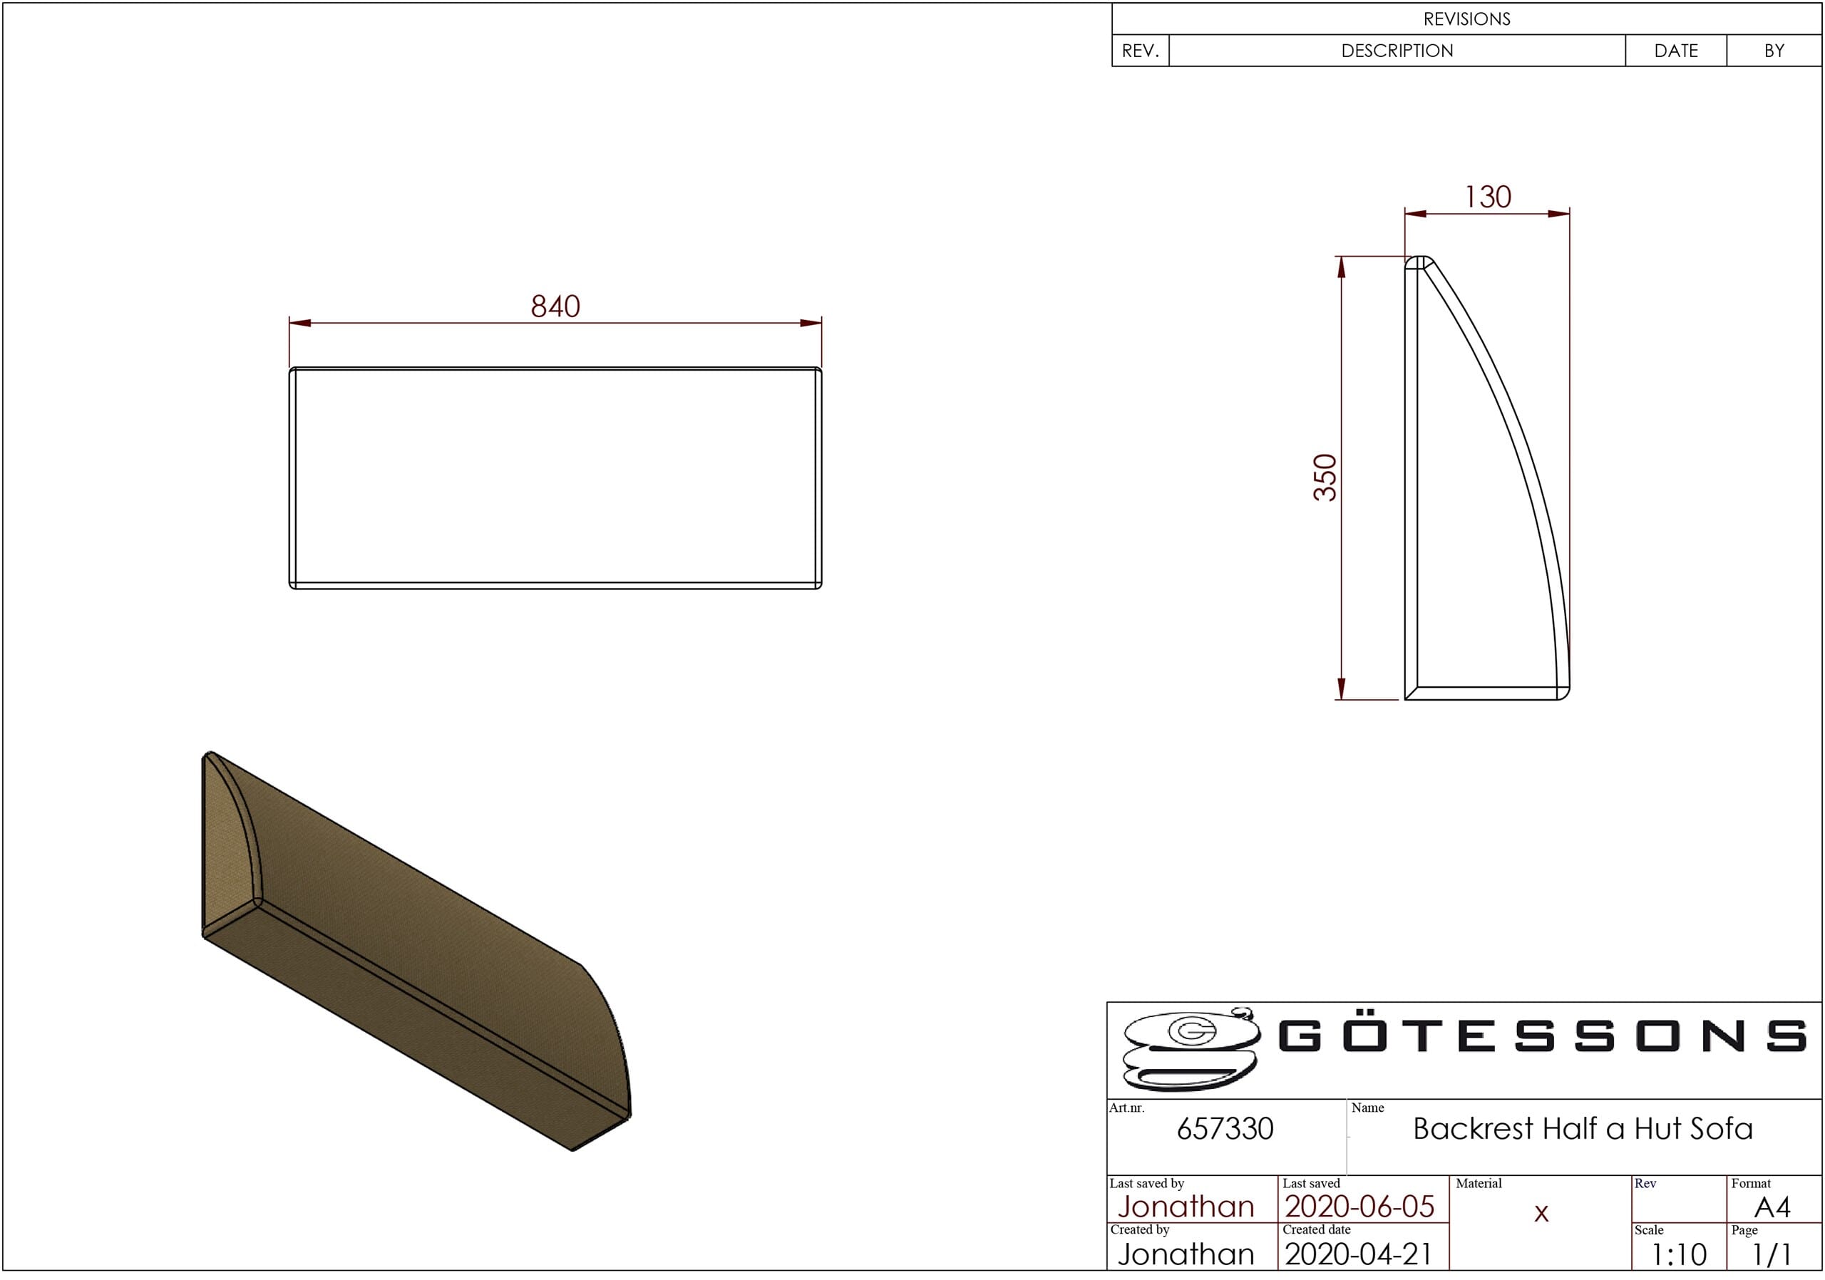Click the Material x value
This screenshot has height=1280, width=1825.
pyautogui.click(x=1541, y=1213)
